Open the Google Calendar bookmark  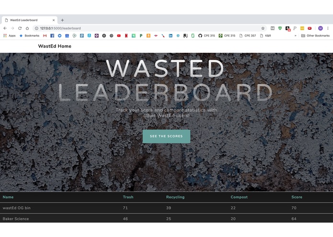[67, 36]
